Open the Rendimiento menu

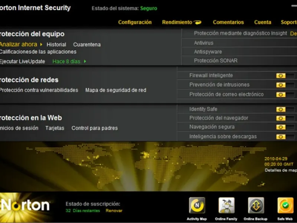tap(177, 22)
